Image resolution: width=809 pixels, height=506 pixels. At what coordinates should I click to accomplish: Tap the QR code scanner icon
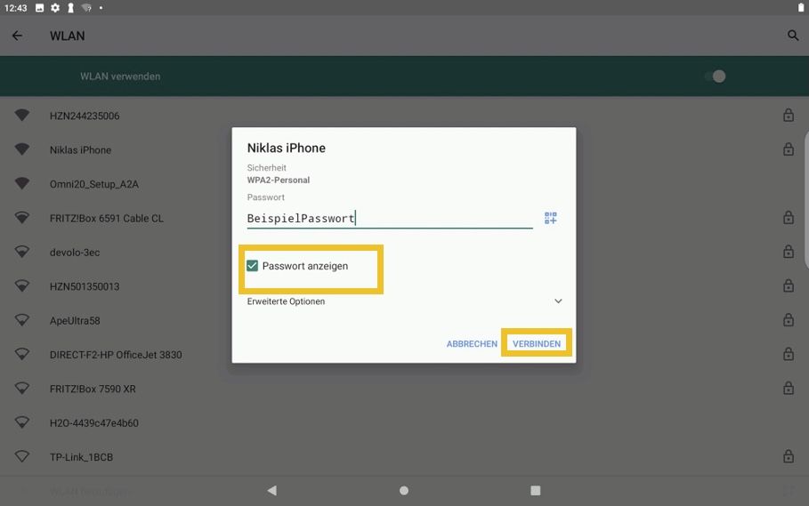[x=550, y=218]
